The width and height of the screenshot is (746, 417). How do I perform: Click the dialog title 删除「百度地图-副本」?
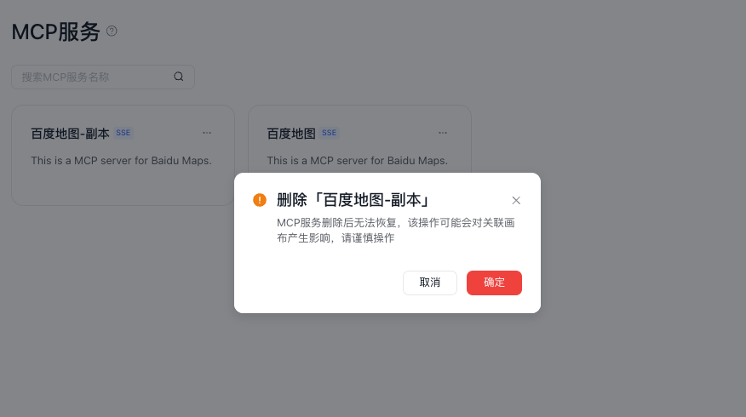pyautogui.click(x=354, y=200)
